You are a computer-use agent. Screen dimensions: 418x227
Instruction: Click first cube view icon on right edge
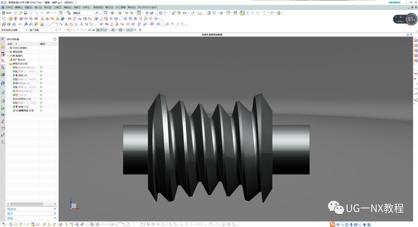[x=416, y=40]
